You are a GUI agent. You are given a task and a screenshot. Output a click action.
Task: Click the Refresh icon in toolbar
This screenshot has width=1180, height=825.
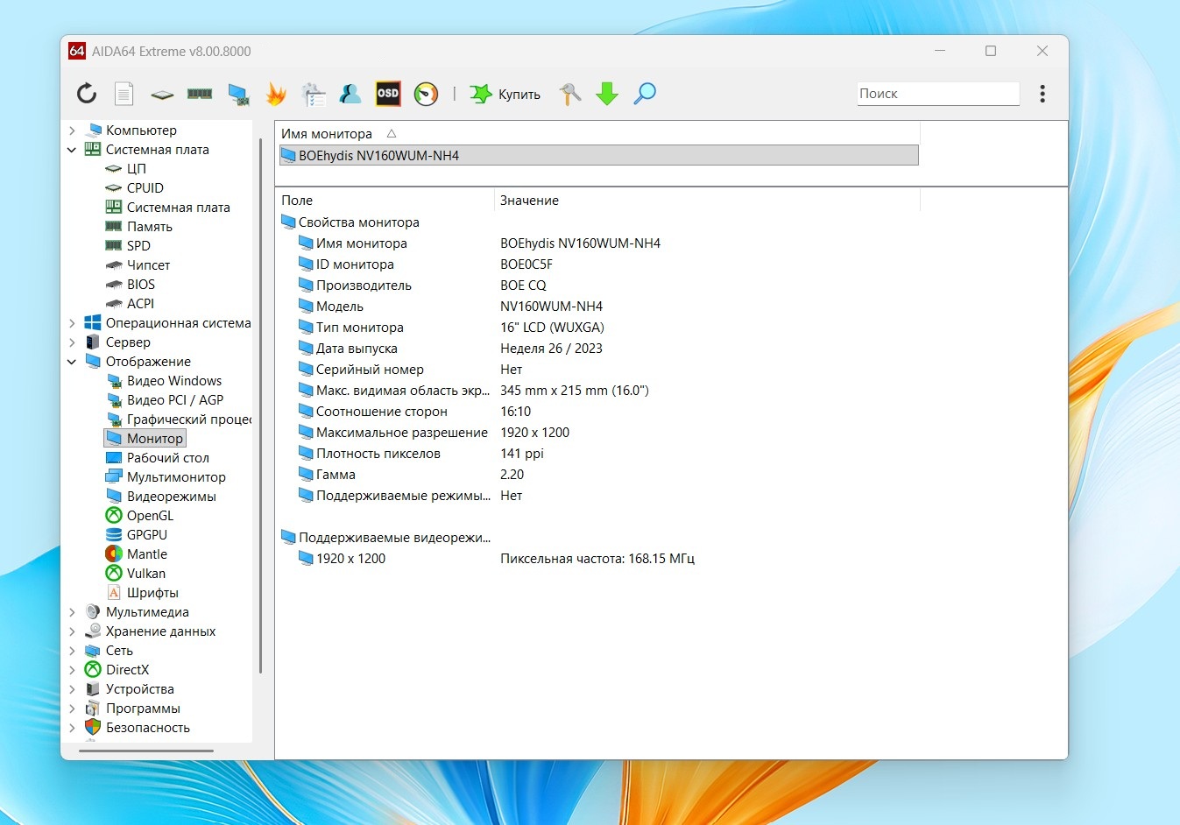coord(86,94)
